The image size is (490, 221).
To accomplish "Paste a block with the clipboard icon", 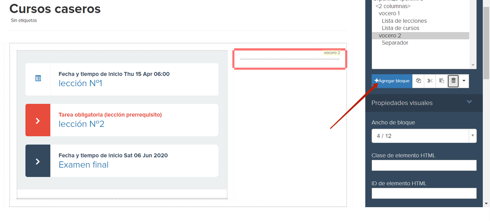I will pos(441,81).
